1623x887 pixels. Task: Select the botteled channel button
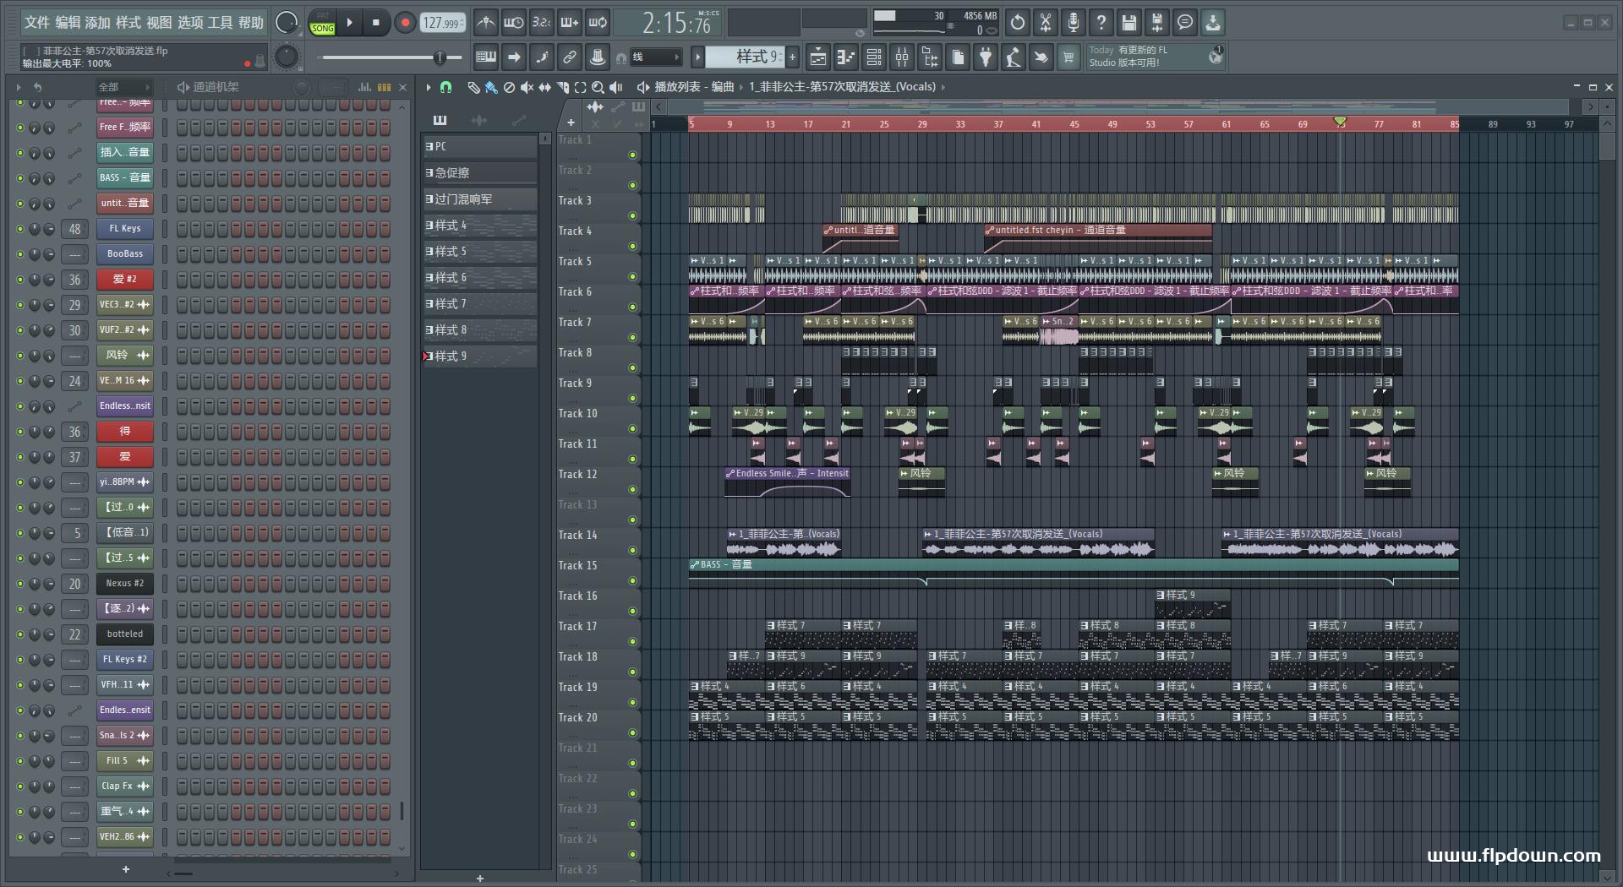125,634
